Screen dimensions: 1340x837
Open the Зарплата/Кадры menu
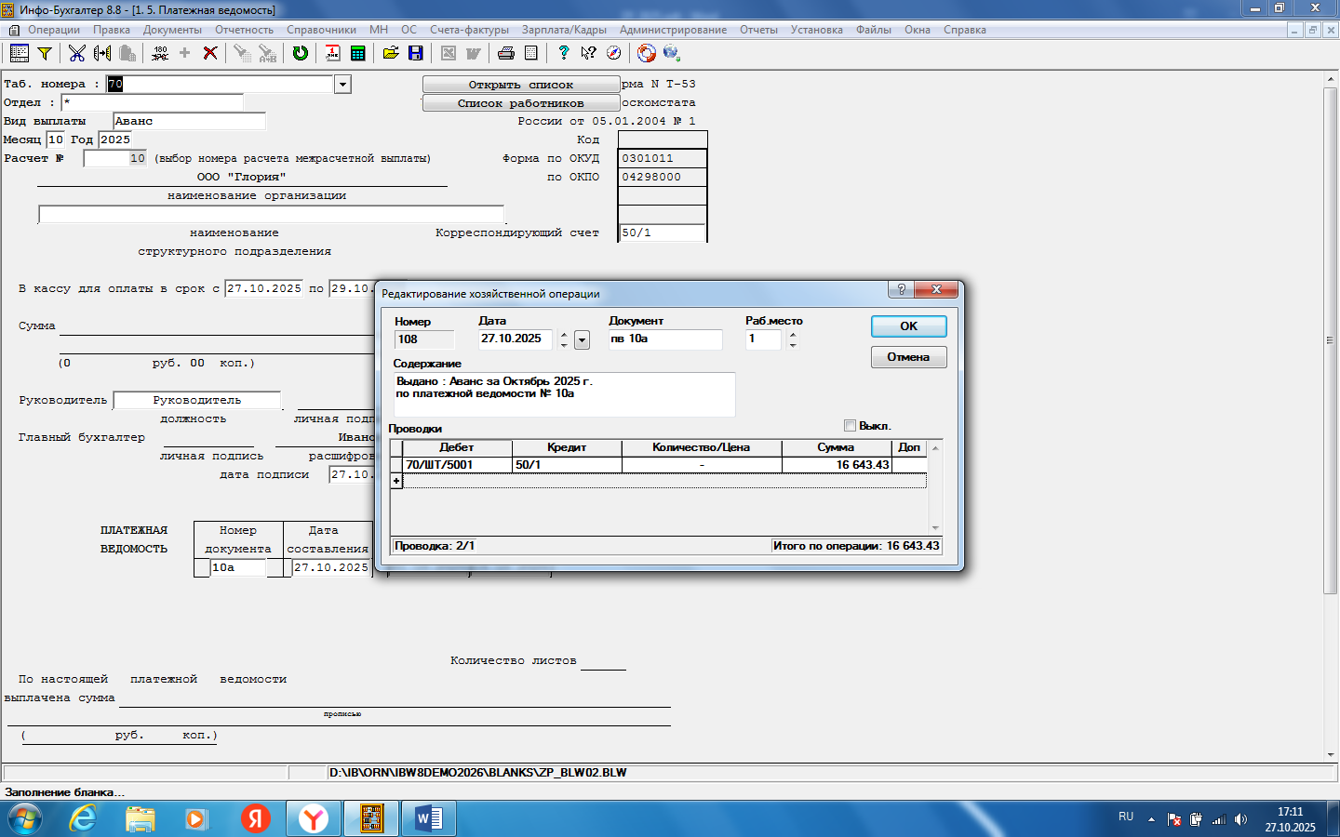click(564, 30)
